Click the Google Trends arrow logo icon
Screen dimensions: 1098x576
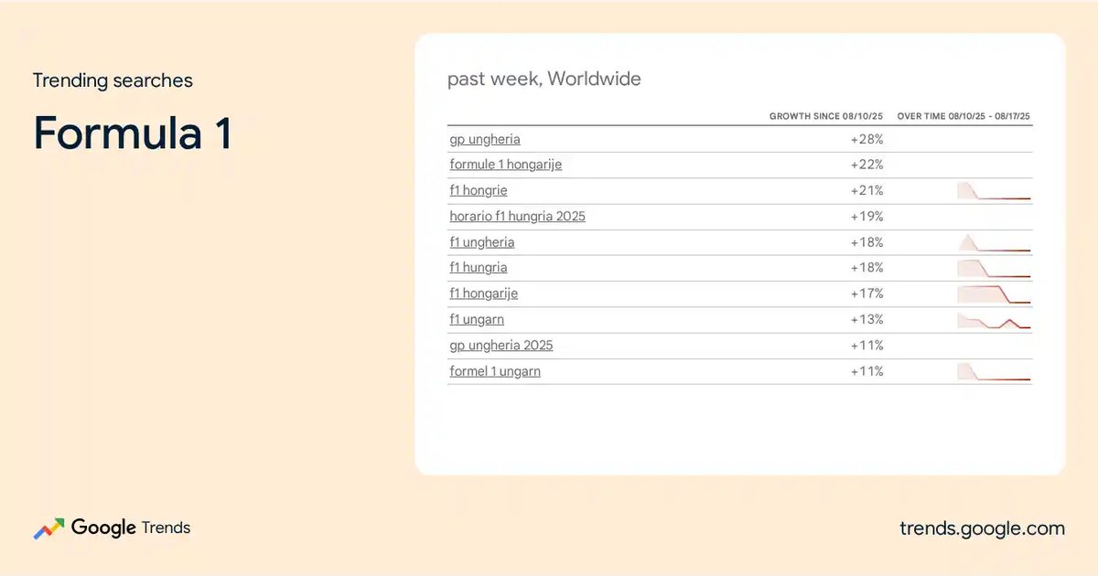tap(48, 528)
